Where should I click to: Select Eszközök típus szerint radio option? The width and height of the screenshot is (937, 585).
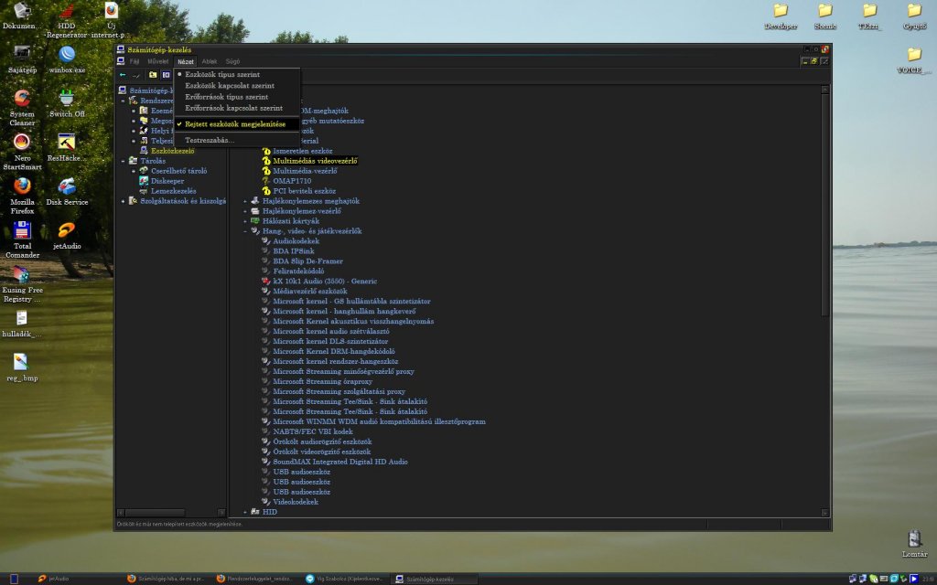pos(237,75)
